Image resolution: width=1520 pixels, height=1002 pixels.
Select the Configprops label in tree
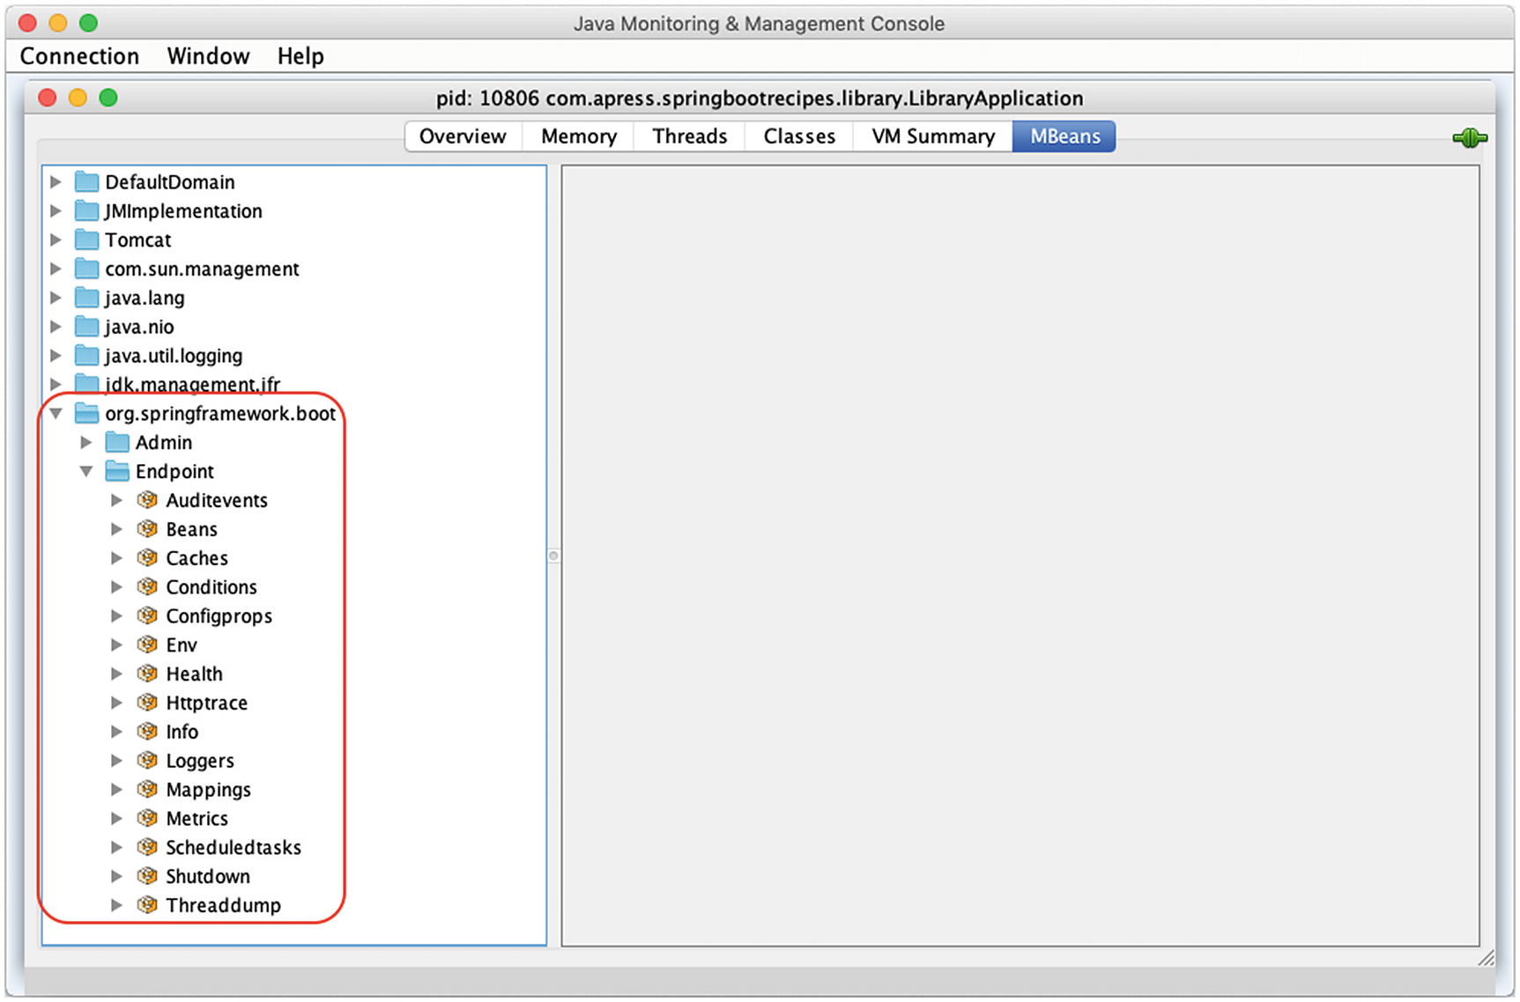219,616
